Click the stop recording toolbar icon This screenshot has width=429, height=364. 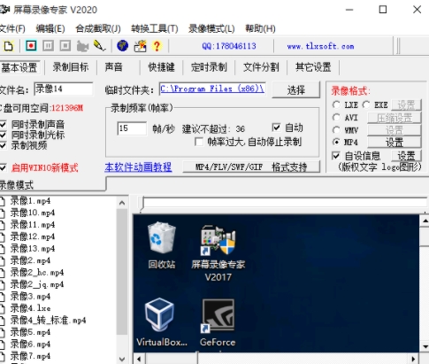65,46
